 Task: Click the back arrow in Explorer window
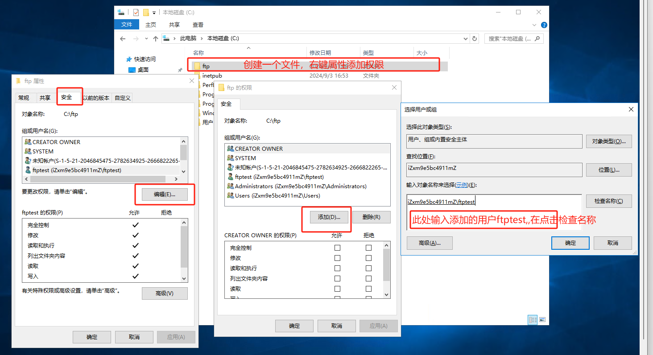pyautogui.click(x=123, y=39)
